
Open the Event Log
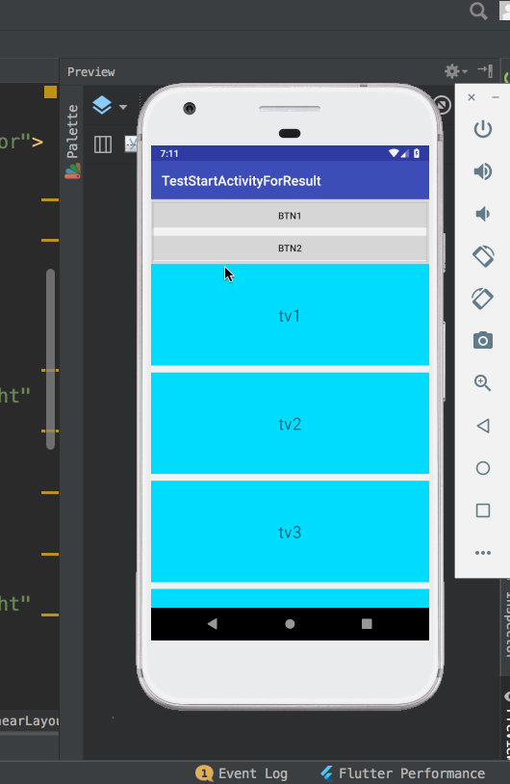(242, 773)
